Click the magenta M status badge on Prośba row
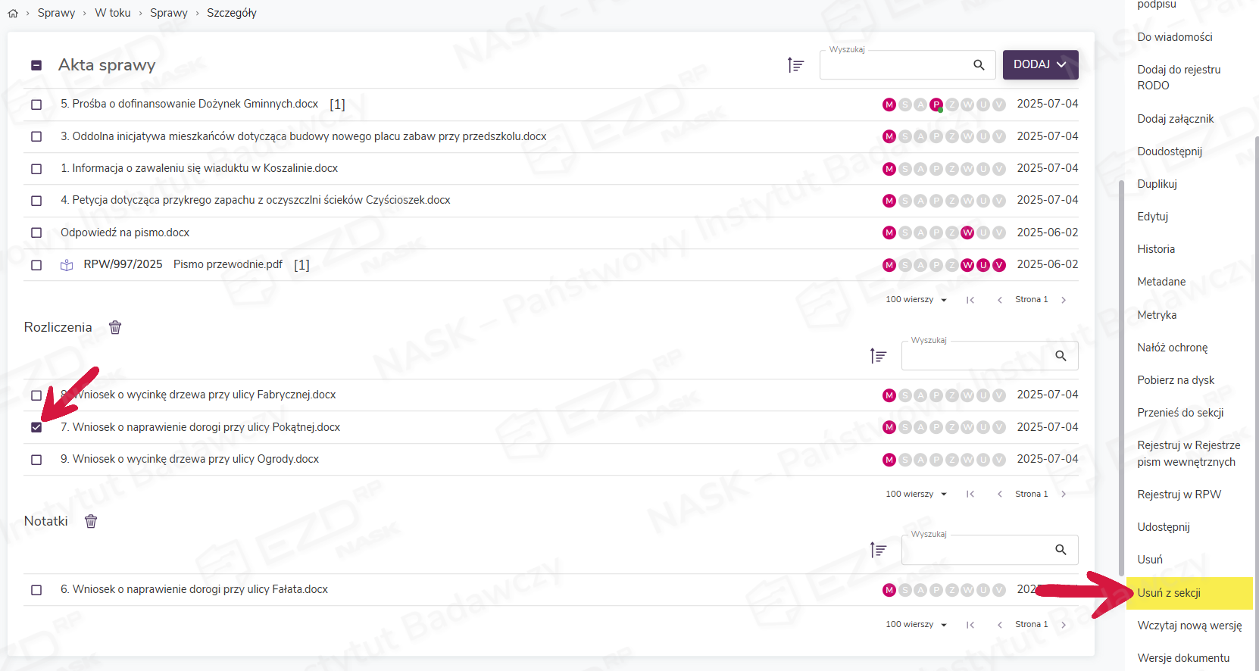The height and width of the screenshot is (671, 1259). pos(889,105)
